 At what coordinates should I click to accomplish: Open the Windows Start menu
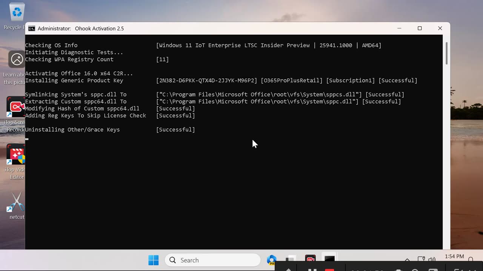click(154, 260)
